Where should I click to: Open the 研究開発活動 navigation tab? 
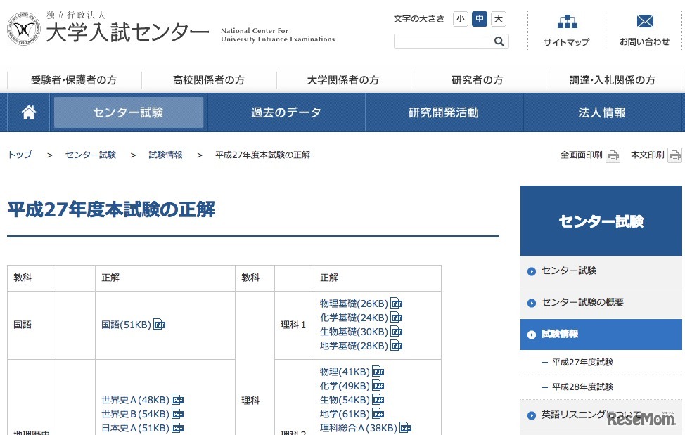(x=443, y=112)
